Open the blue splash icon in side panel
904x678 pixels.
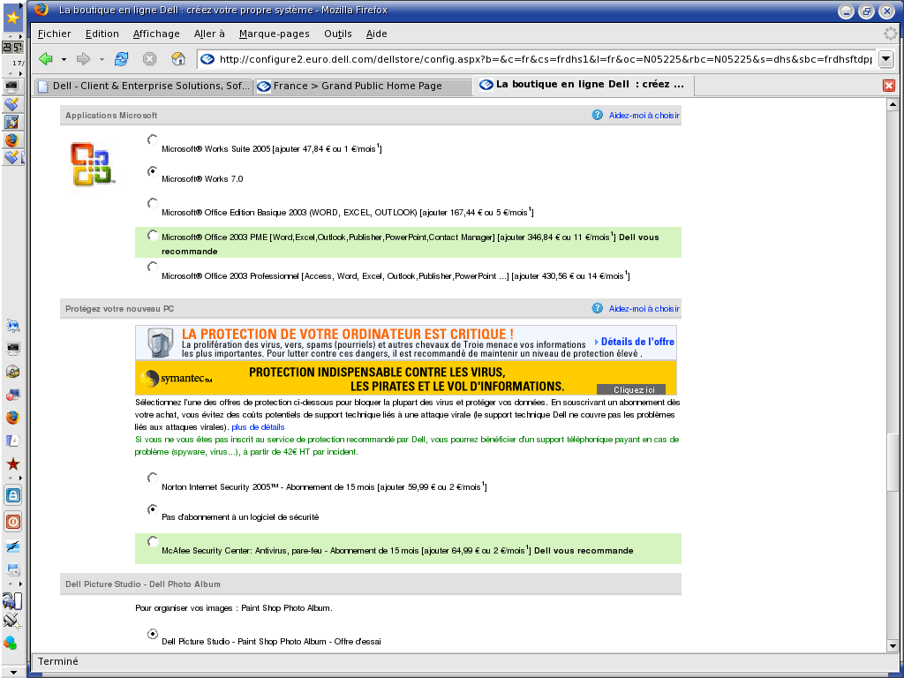coord(12,327)
